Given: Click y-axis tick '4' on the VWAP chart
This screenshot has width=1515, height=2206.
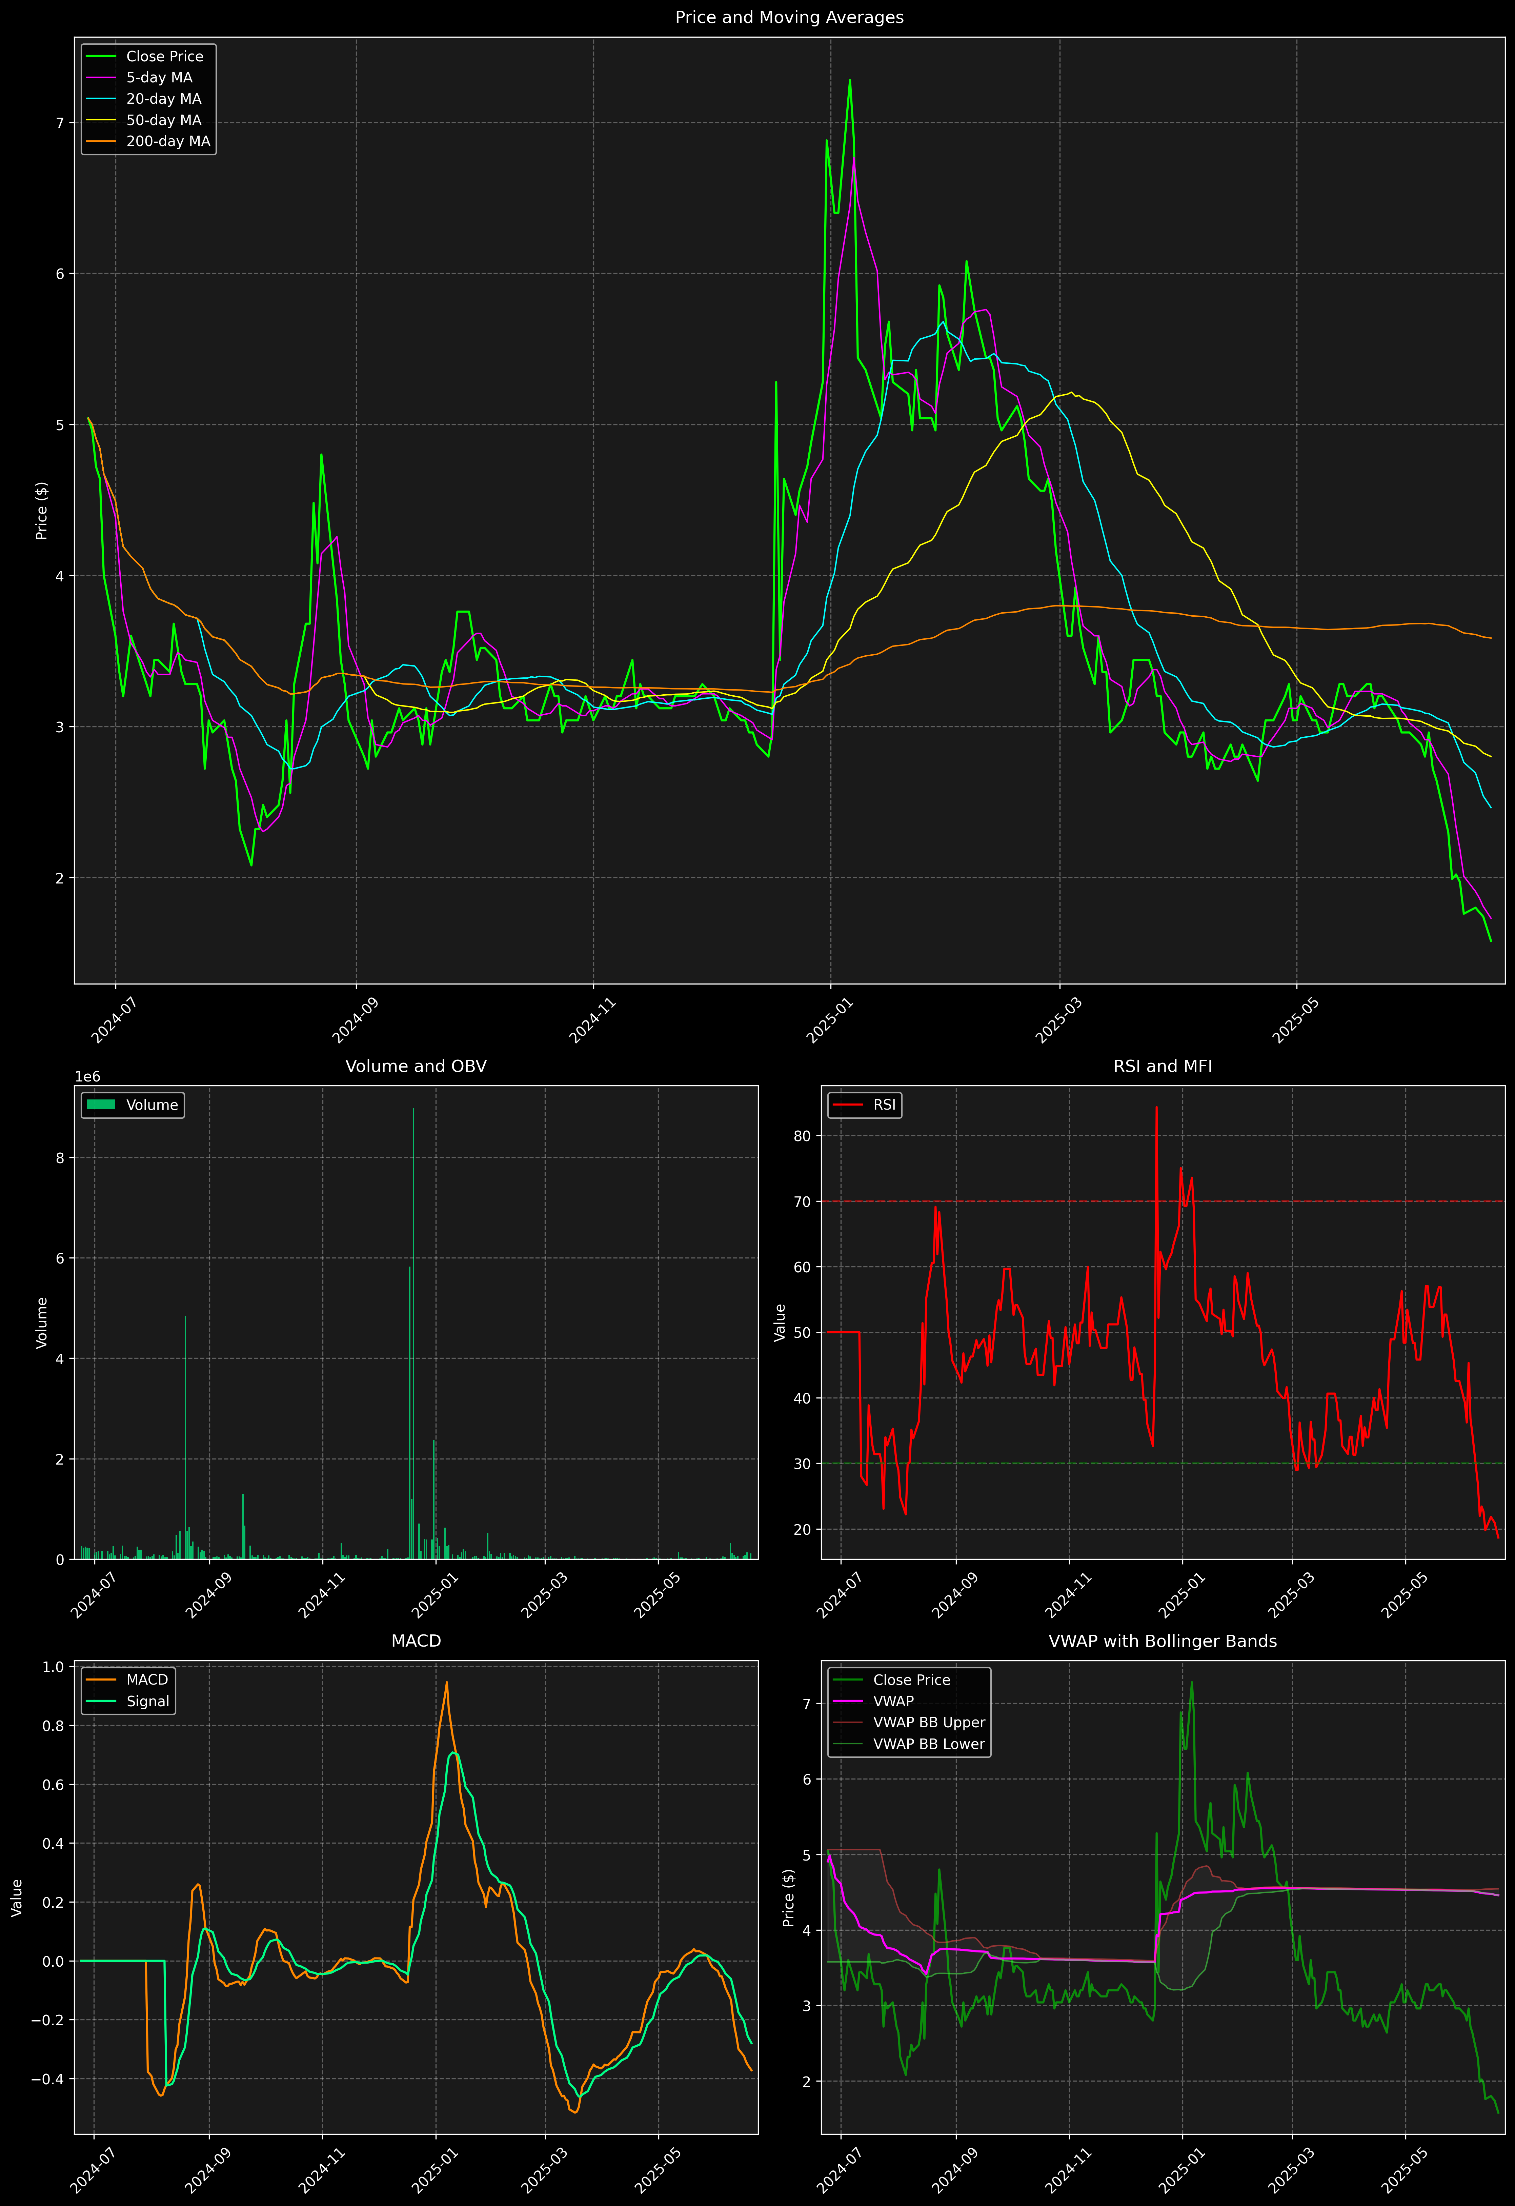Looking at the screenshot, I should pos(807,1931).
